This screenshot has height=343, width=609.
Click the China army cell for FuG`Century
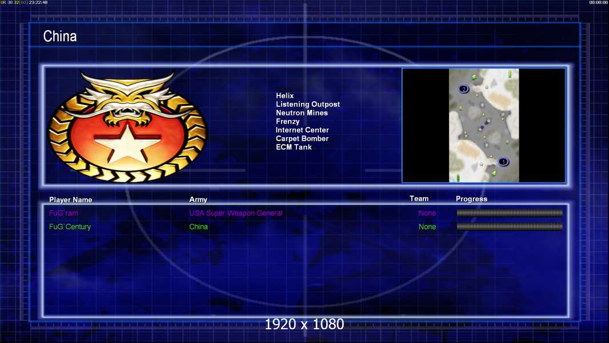(198, 226)
